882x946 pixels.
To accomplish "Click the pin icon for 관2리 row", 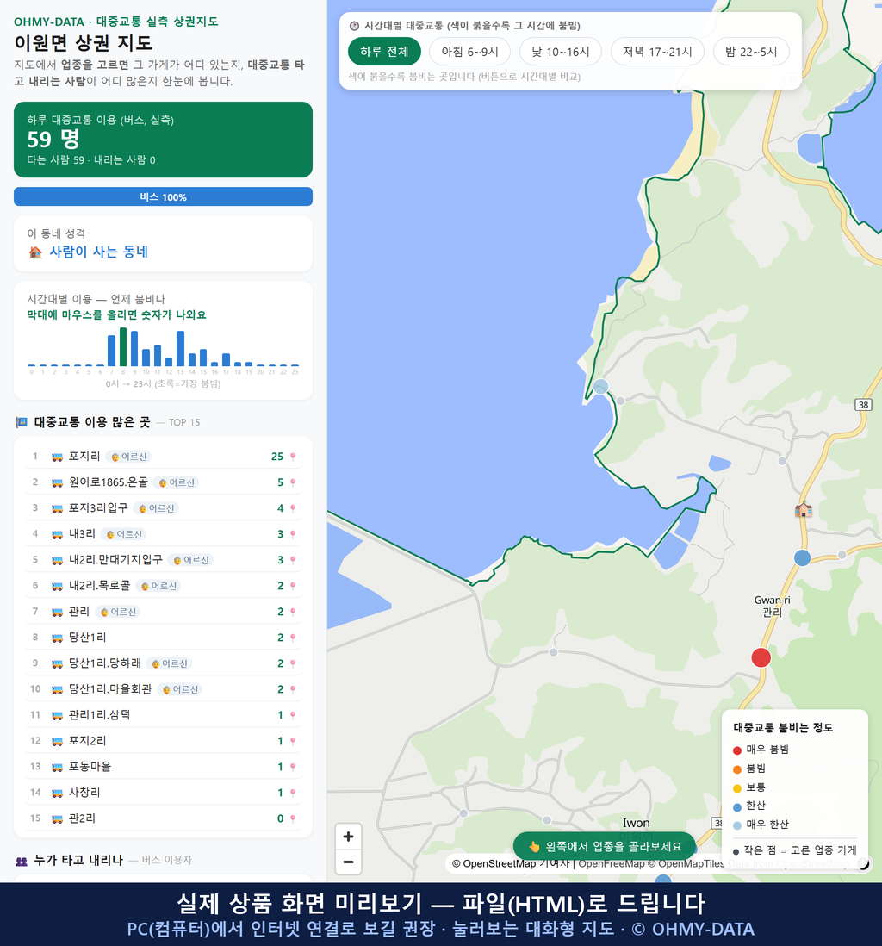I will [293, 818].
